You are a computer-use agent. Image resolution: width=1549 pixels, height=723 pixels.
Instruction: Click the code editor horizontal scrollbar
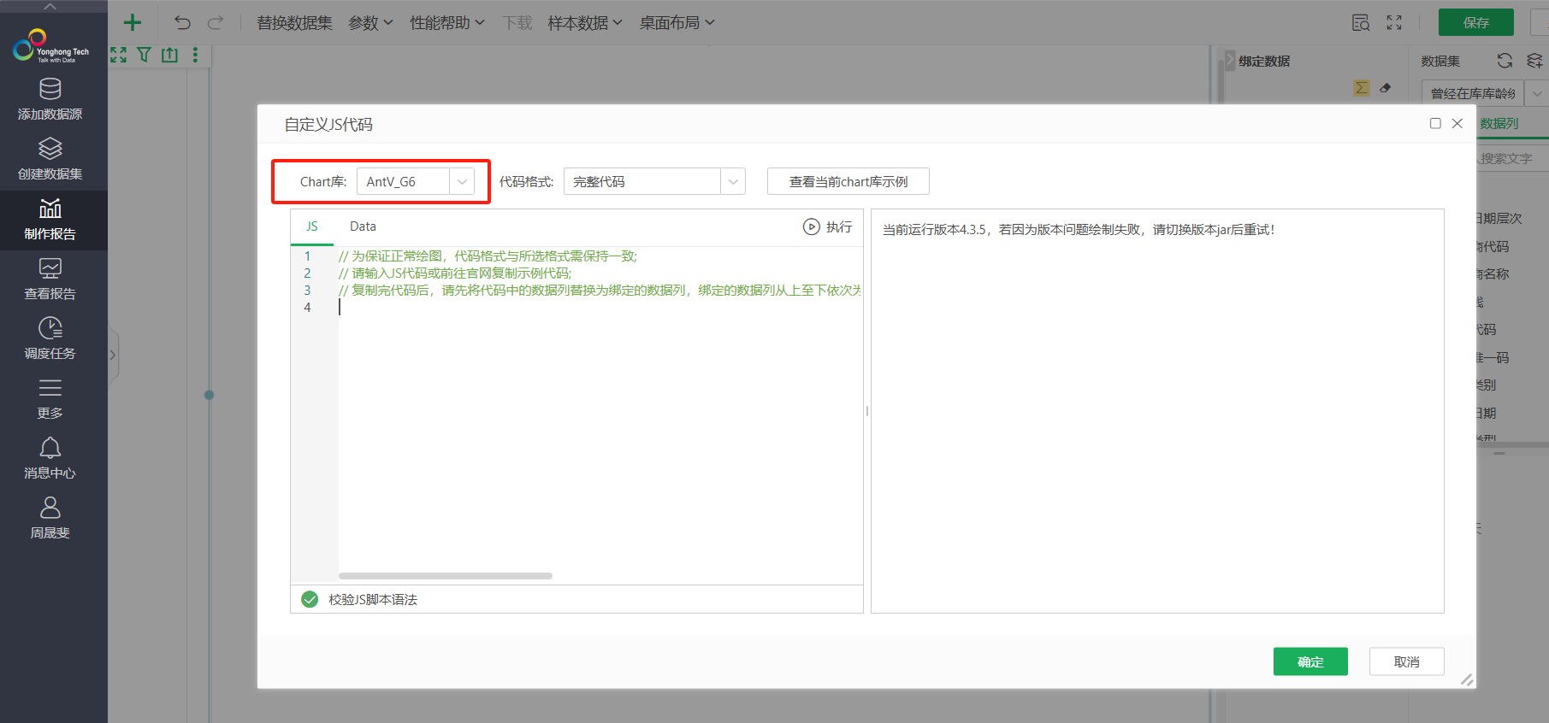[446, 576]
